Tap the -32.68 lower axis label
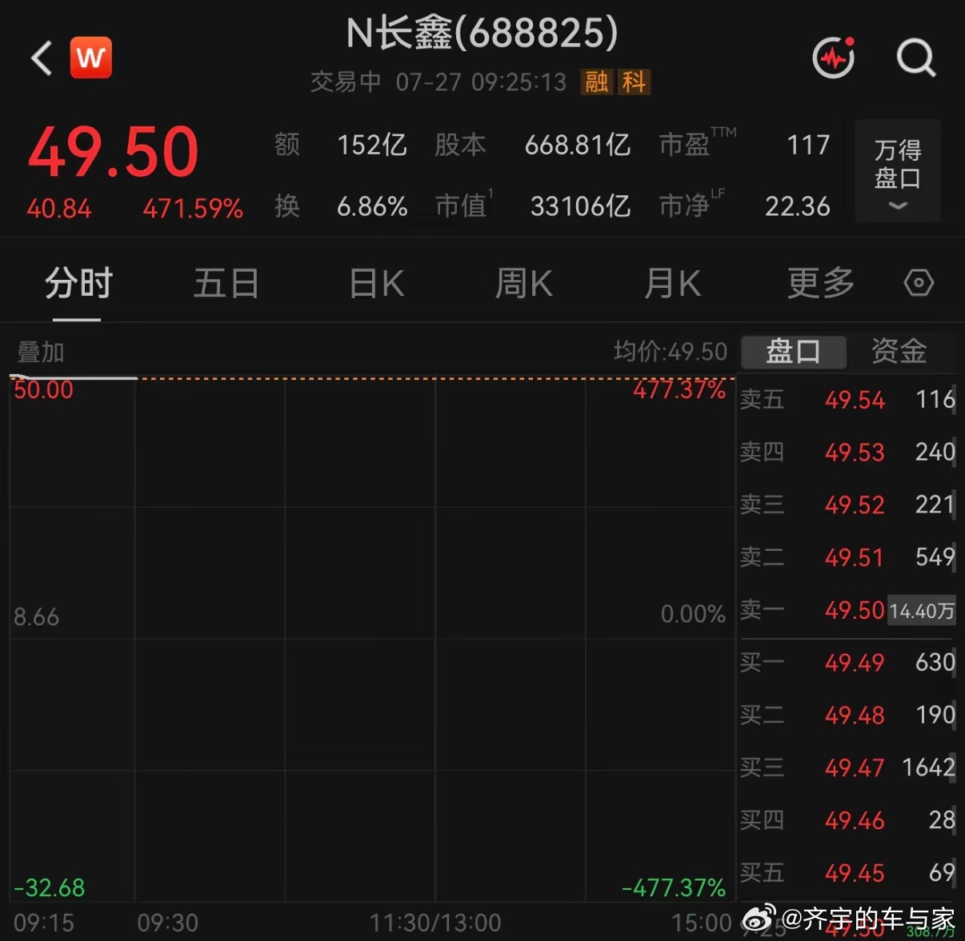 pyautogui.click(x=49, y=888)
